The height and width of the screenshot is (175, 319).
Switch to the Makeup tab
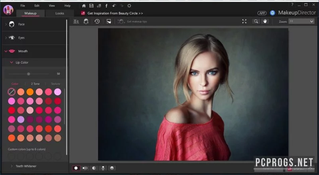(x=31, y=13)
